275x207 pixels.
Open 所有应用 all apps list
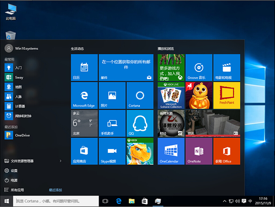[17, 190]
